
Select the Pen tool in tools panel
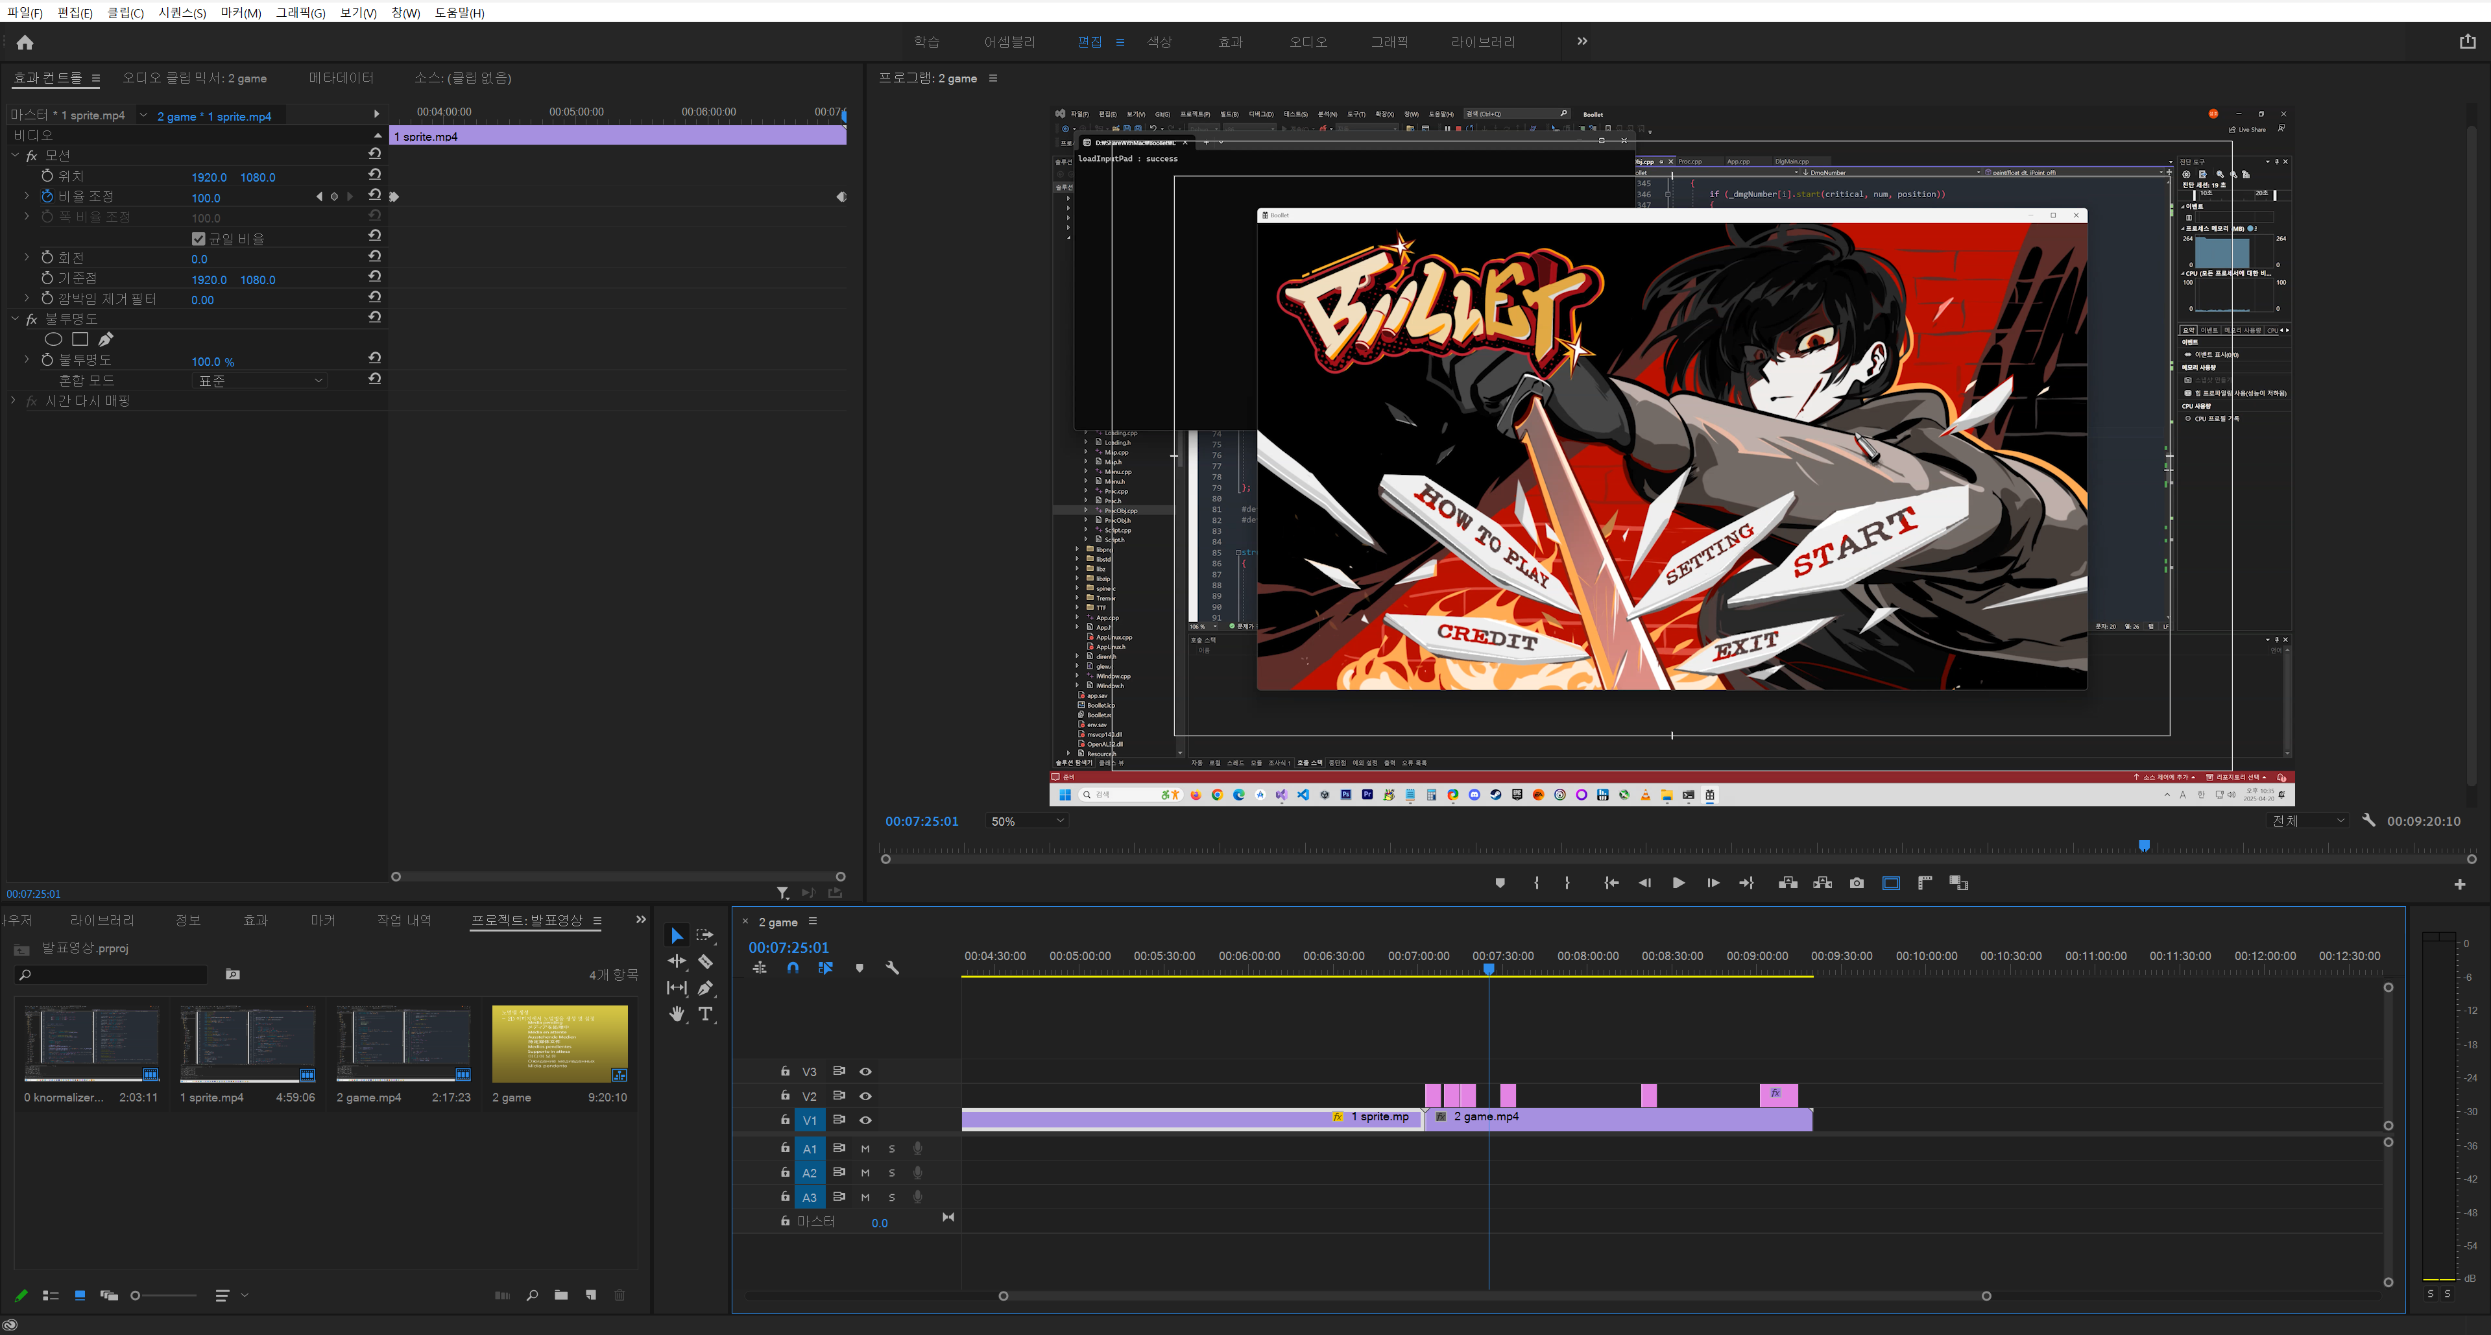(x=706, y=988)
